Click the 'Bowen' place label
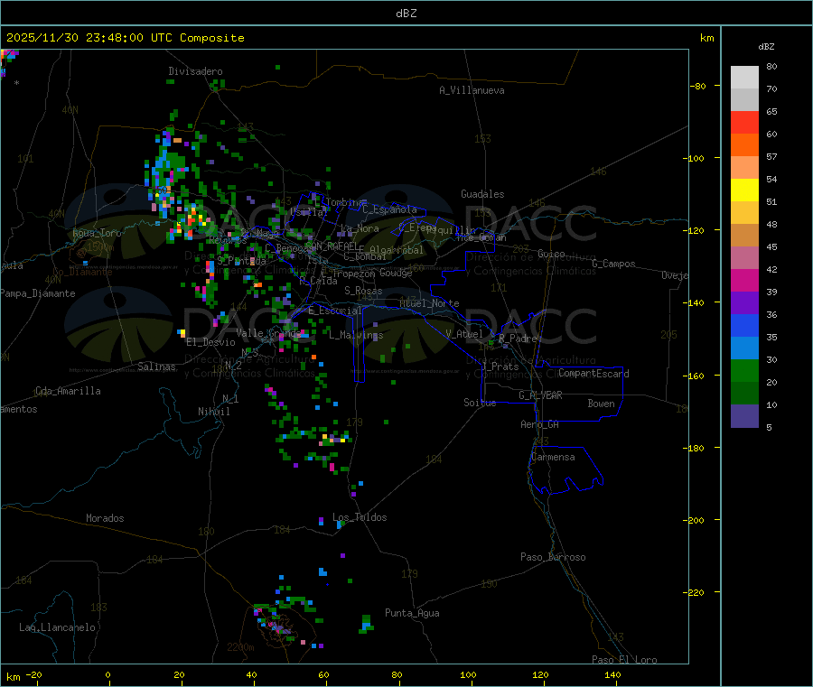The width and height of the screenshot is (813, 687). click(x=602, y=404)
